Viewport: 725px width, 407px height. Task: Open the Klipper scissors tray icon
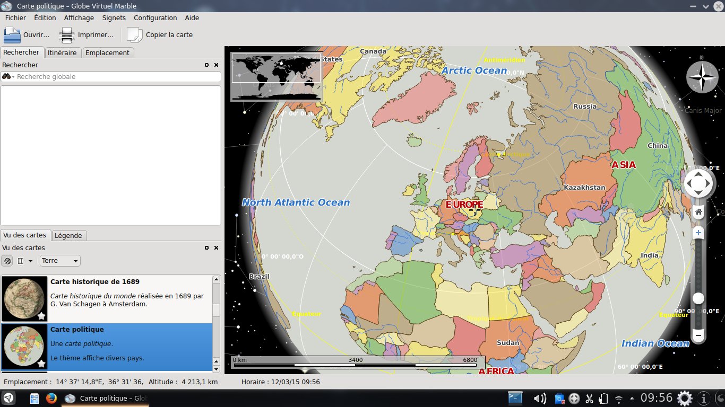[x=589, y=399]
